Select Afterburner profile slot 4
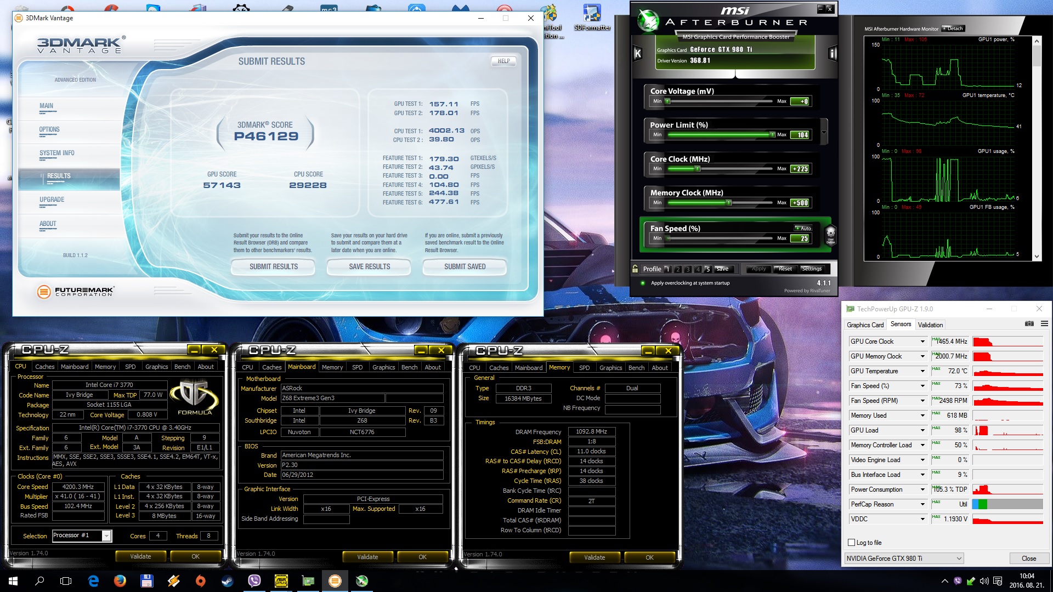The height and width of the screenshot is (592, 1053). click(x=698, y=269)
